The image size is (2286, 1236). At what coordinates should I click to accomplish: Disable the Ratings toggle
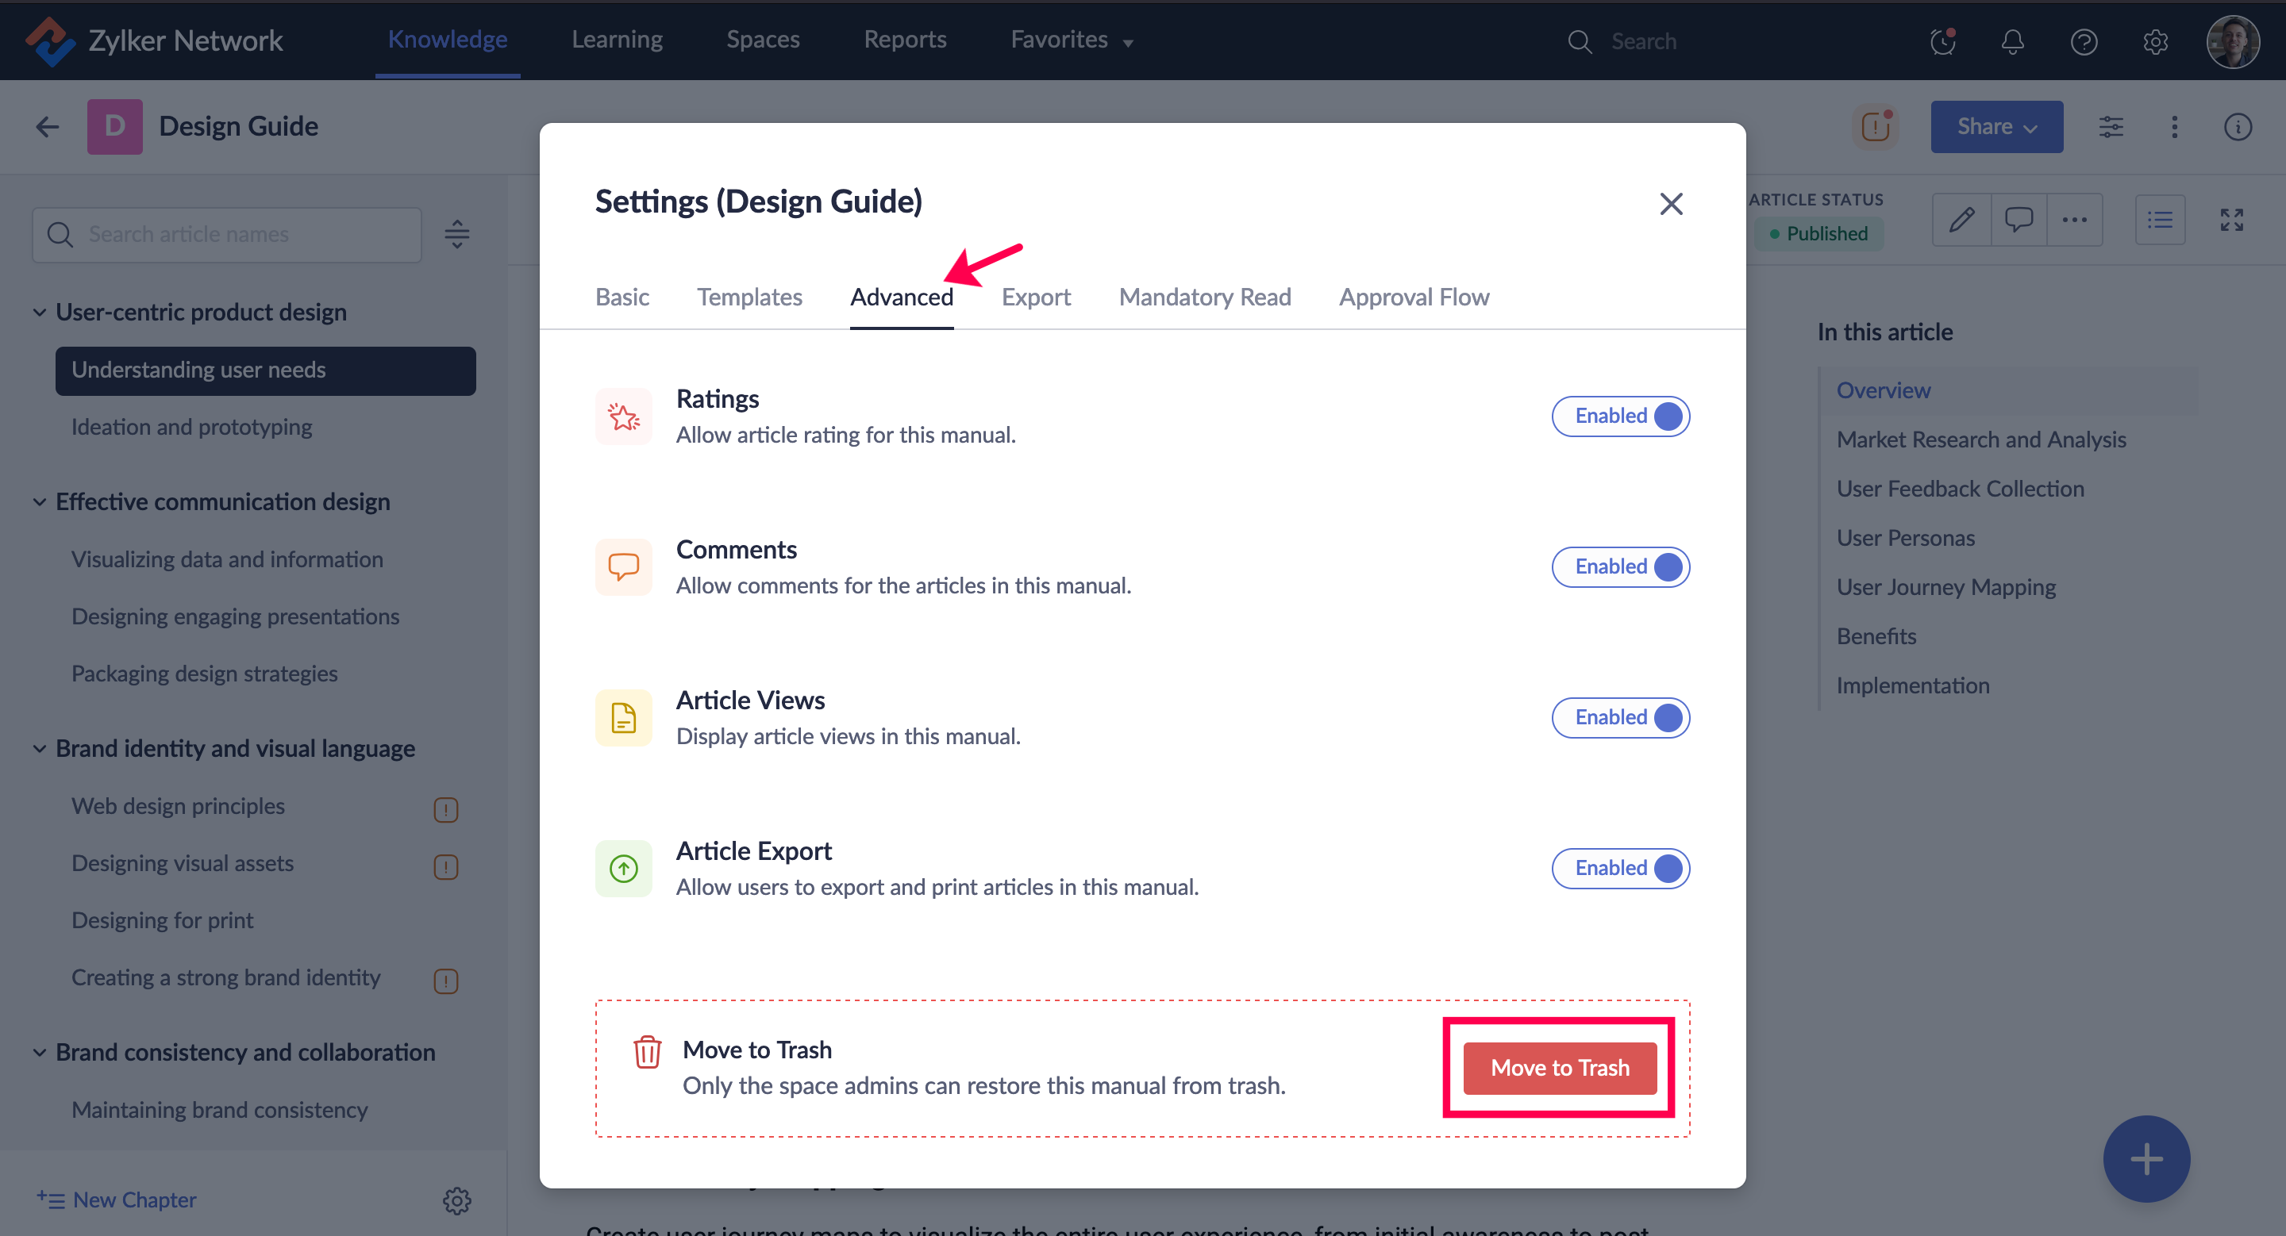[1619, 416]
